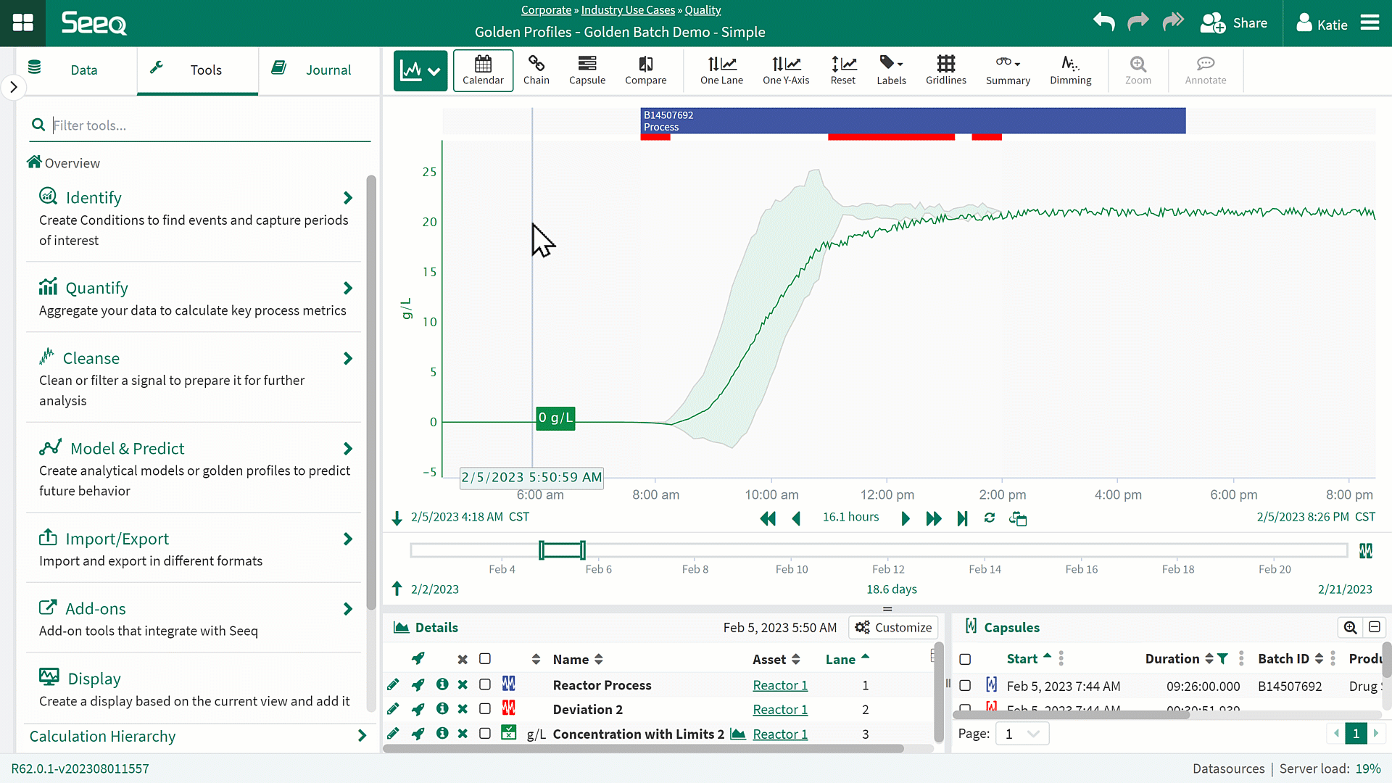The image size is (1392, 783).
Task: Step display range back one full
Action: [768, 518]
